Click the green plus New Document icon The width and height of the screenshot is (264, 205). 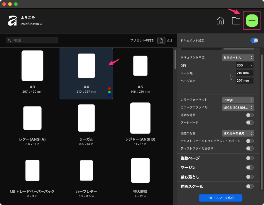coord(252,21)
